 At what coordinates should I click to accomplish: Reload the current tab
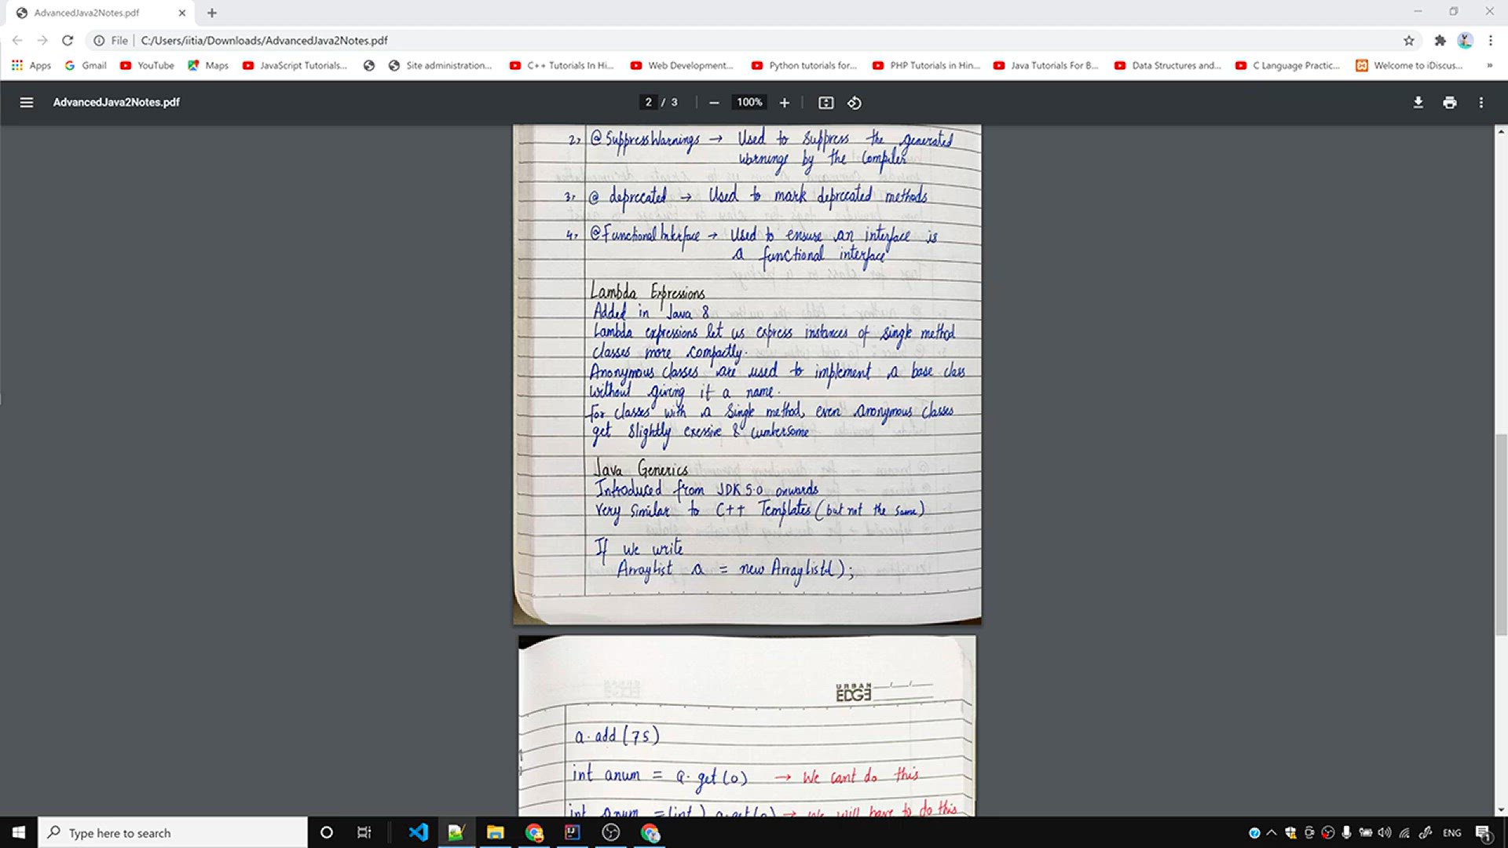pos(68,40)
